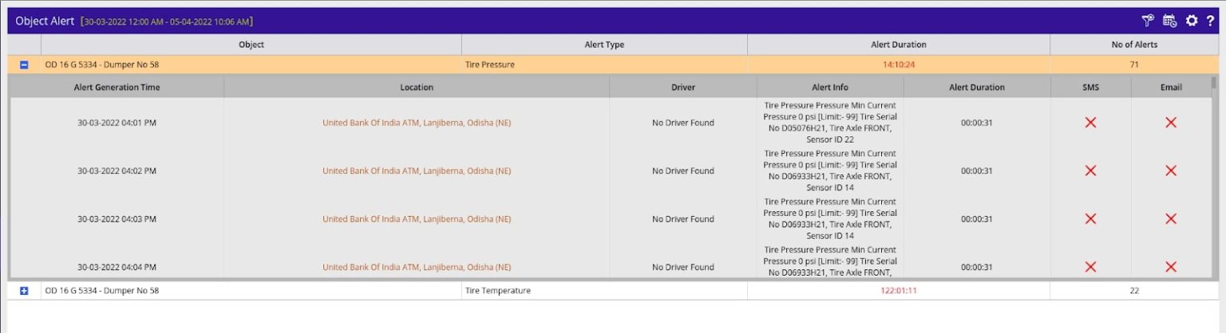Click the Alert Type column header

tap(604, 45)
